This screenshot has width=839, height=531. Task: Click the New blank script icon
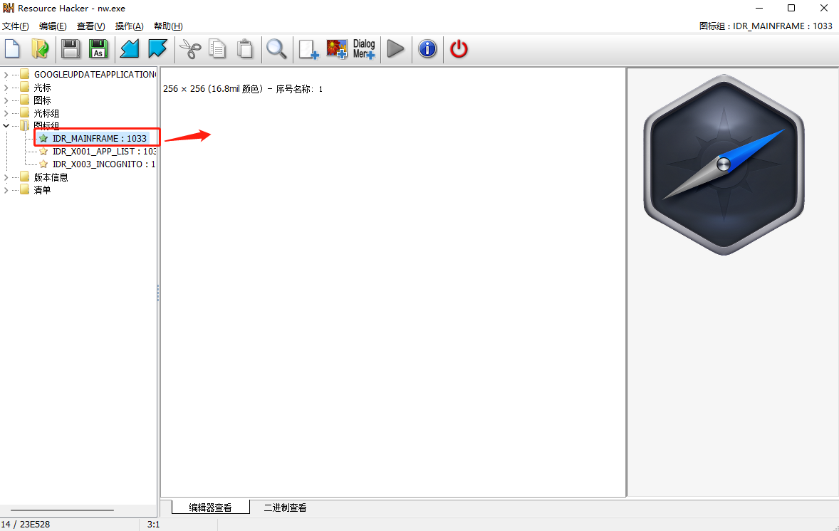(12, 48)
